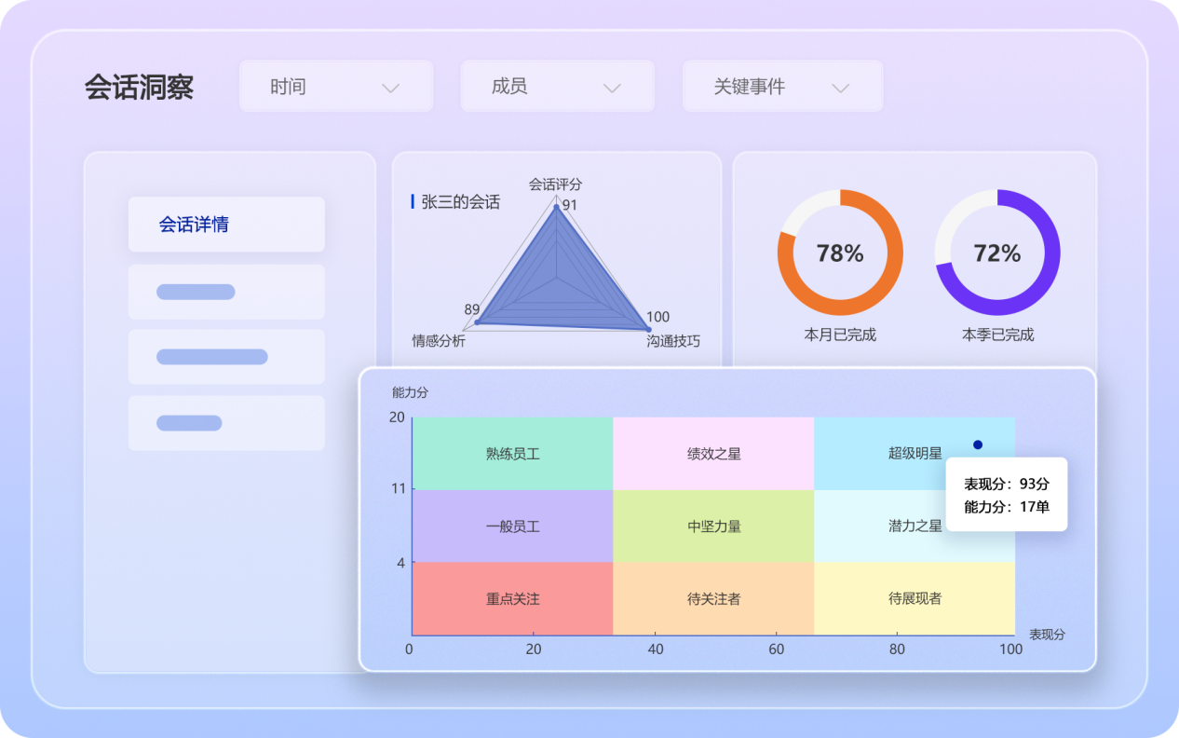Click the 会话洞察 page title
This screenshot has height=738, width=1179.
[139, 88]
